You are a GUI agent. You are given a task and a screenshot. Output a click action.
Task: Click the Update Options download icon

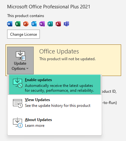(21, 55)
